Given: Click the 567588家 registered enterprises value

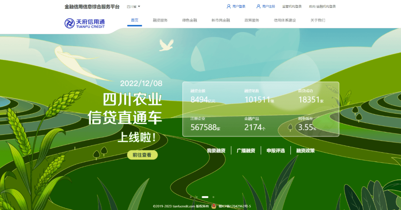Looking at the screenshot, I should (205, 127).
